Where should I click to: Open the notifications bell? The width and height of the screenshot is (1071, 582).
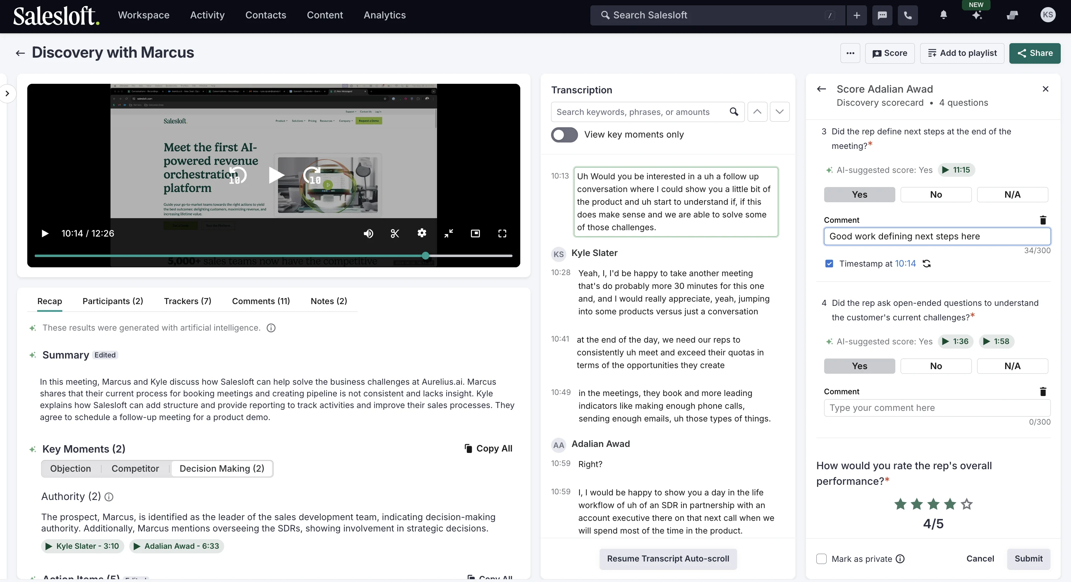pos(943,15)
